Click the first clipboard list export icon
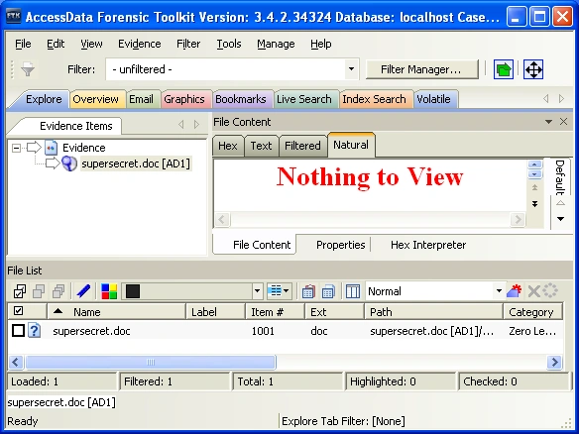The width and height of the screenshot is (579, 434). coord(308,291)
